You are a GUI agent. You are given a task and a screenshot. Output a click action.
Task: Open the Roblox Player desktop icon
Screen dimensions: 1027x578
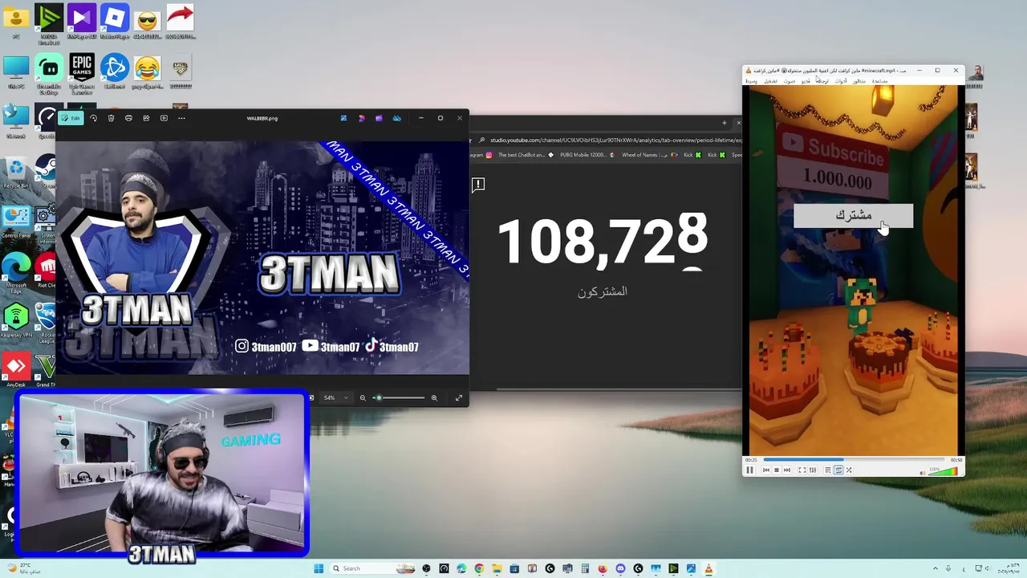[115, 22]
